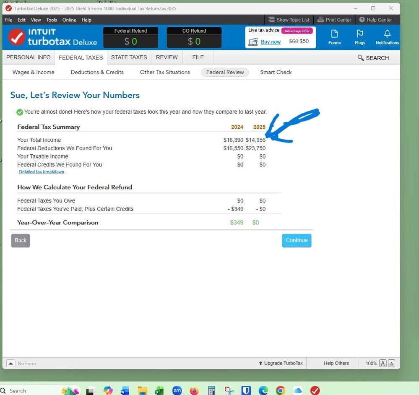This screenshot has height=395, width=419.
Task: Select the Federal Review section
Action: point(225,72)
